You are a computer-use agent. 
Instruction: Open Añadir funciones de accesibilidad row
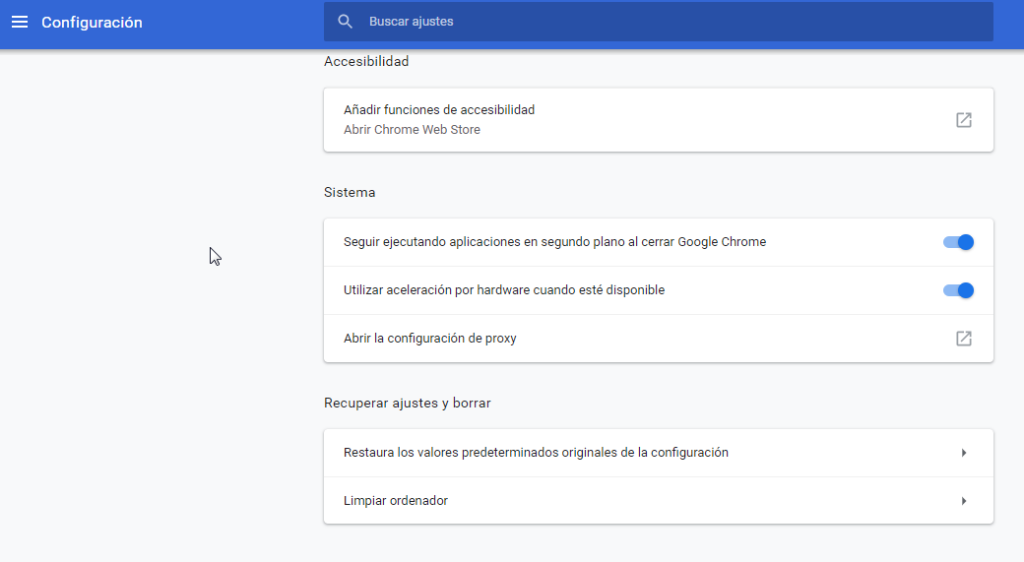659,120
